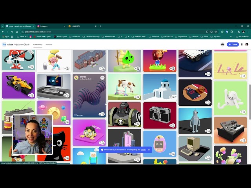The image size is (251, 188).
Task: Open the HELP!! character thumbnail
Action: [89, 133]
